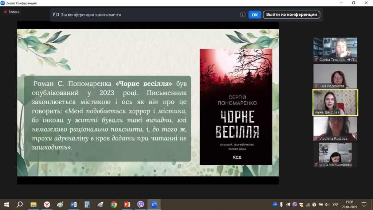The width and height of the screenshot is (373, 210).
Task: Click the muted mic icon on Олена Тельпиш
Action: tap(316, 60)
